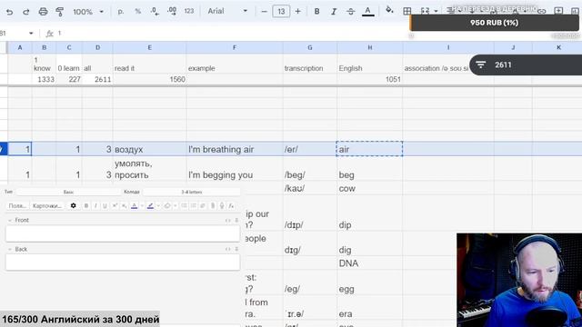Toggle subscript in Anki editor toolbar
The width and height of the screenshot is (582, 327).
(x=124, y=206)
